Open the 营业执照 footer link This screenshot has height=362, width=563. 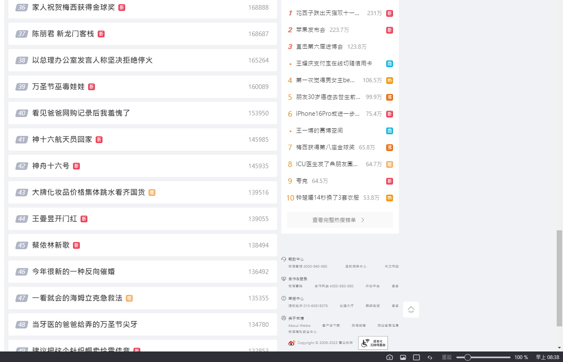[346, 343]
